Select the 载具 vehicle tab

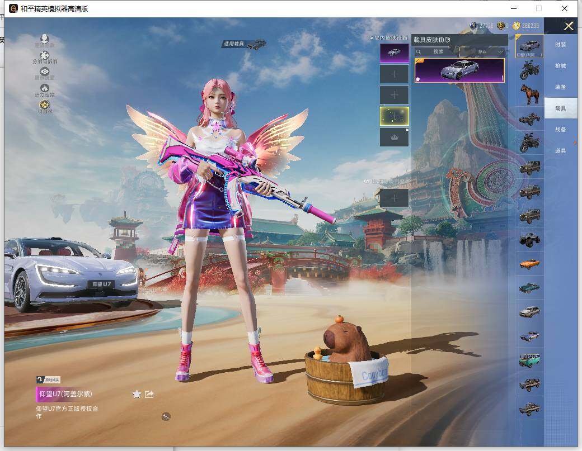tap(561, 108)
